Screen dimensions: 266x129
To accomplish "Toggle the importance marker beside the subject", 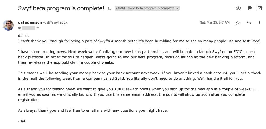I will tap(110, 8).
